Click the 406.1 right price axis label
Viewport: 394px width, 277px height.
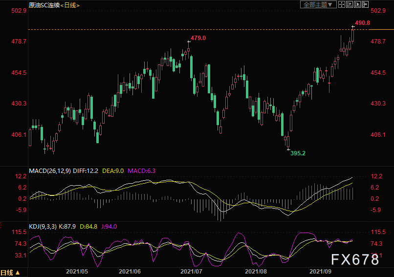click(378, 135)
